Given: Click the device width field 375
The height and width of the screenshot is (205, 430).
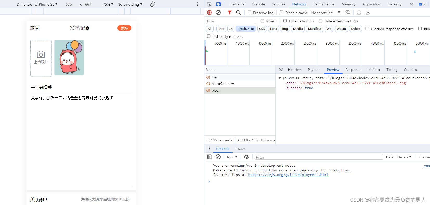Looking at the screenshot, I should click(x=69, y=4).
